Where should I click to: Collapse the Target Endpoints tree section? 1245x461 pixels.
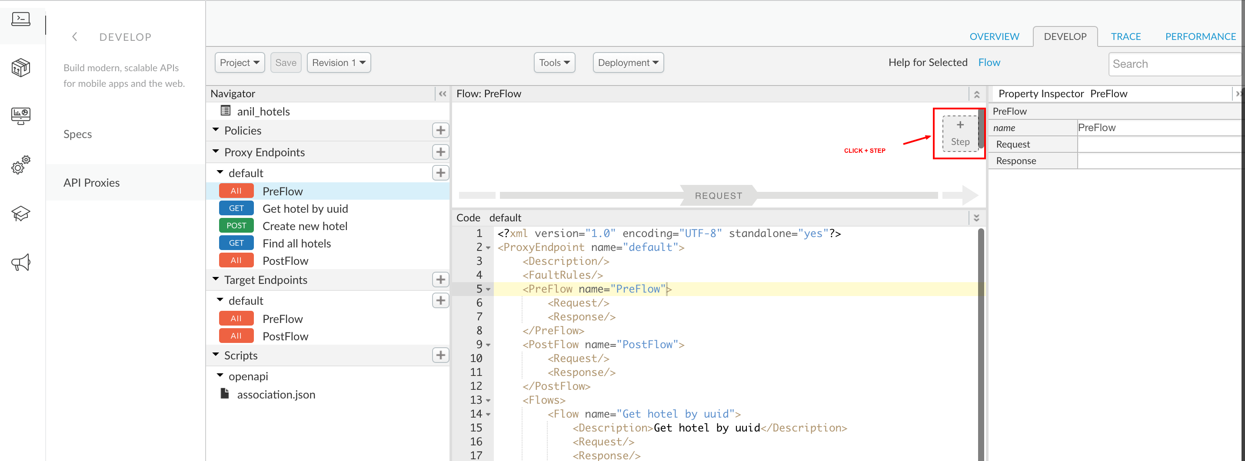point(216,280)
